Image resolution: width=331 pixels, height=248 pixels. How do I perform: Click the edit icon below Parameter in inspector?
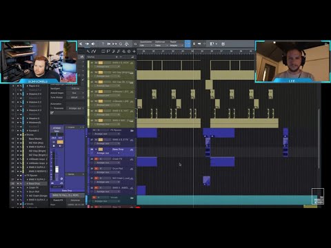point(52,113)
